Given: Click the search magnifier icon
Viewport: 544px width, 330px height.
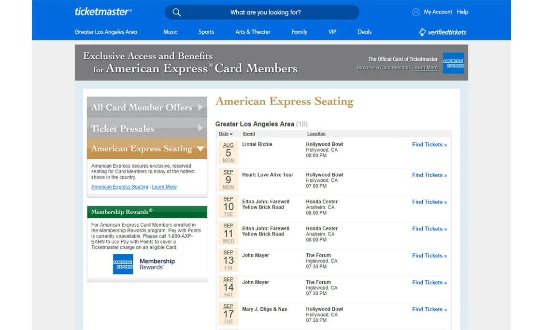Looking at the screenshot, I should point(176,13).
